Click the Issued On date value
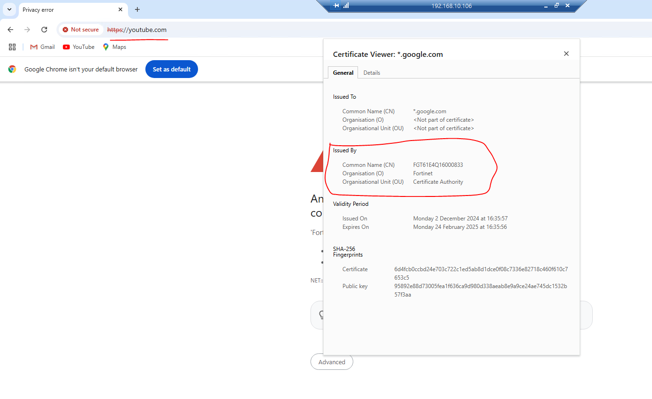 [461, 219]
